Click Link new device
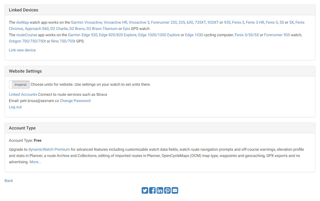Screen dimensions: 320x201 (x=22, y=50)
